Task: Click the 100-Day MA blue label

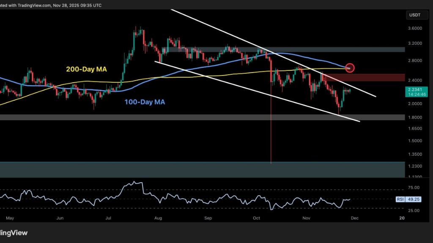Action: click(x=144, y=102)
